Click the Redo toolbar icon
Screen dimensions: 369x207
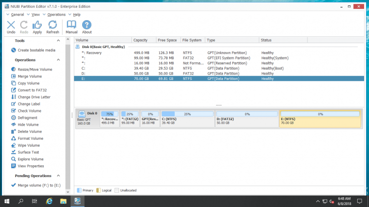[24, 27]
